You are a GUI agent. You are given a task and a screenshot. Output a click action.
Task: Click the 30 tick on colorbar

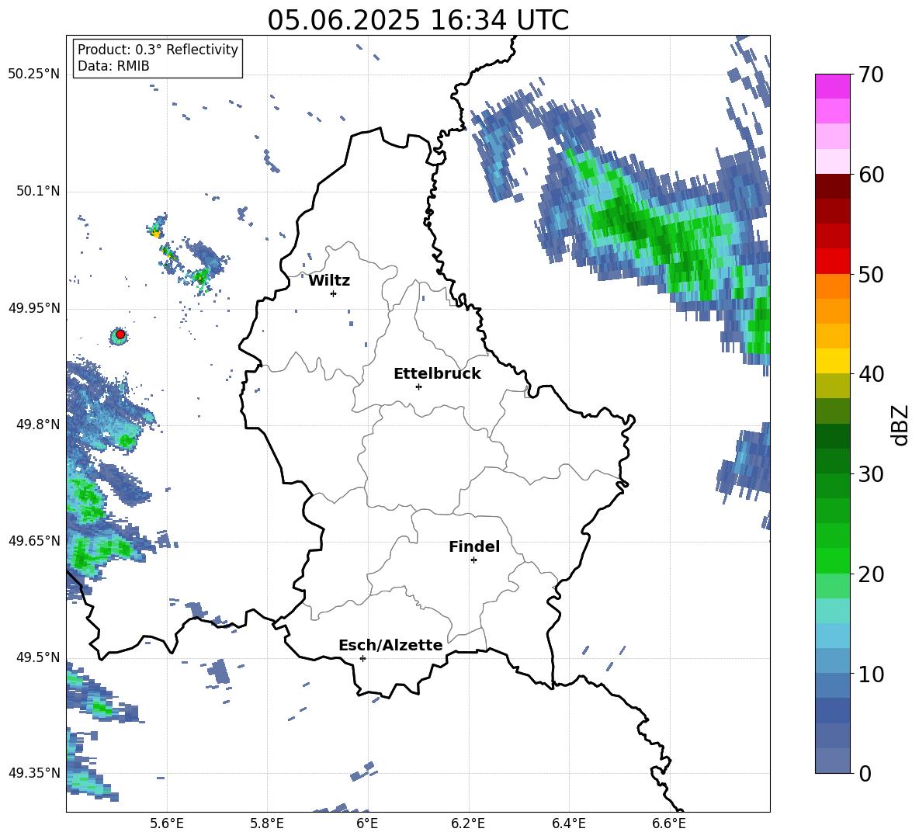(871, 473)
